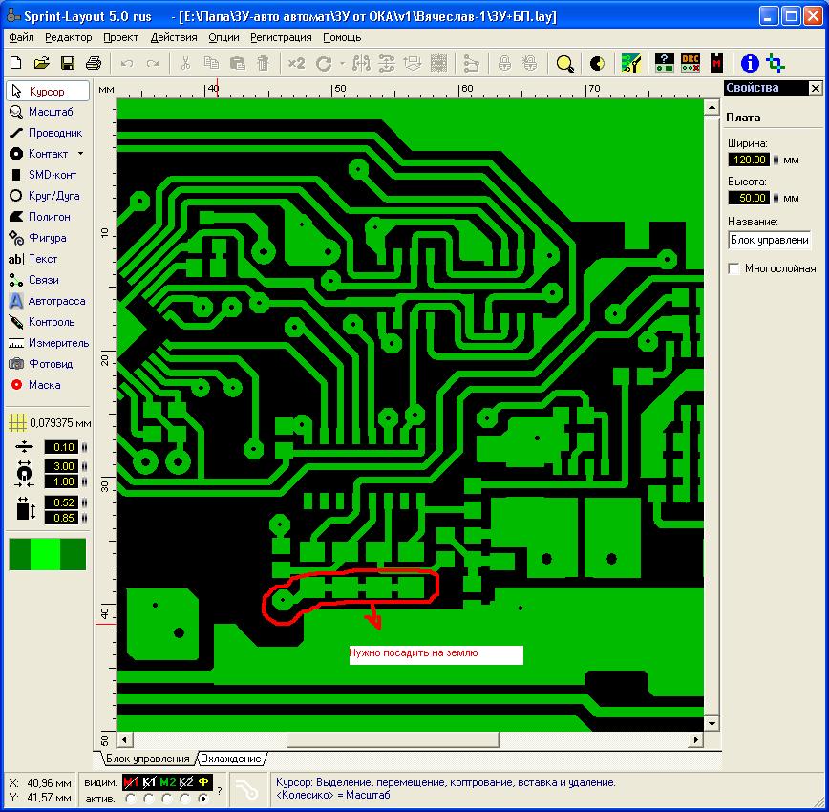Viewport: 829px width, 812px height.
Task: Activate the Автотрасса autorouter tool
Action: (x=48, y=301)
